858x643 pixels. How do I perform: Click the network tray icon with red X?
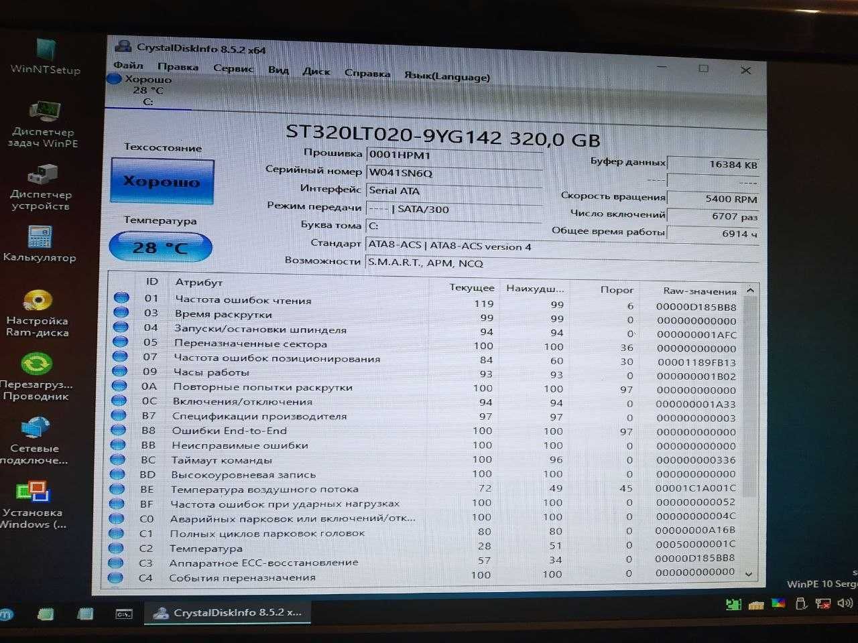(x=822, y=603)
